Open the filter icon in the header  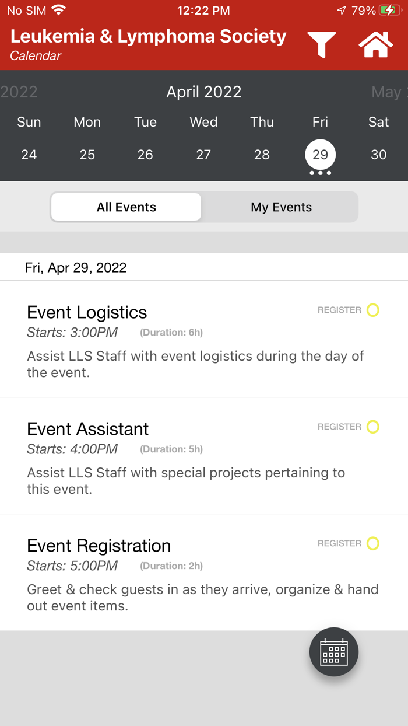pyautogui.click(x=321, y=43)
